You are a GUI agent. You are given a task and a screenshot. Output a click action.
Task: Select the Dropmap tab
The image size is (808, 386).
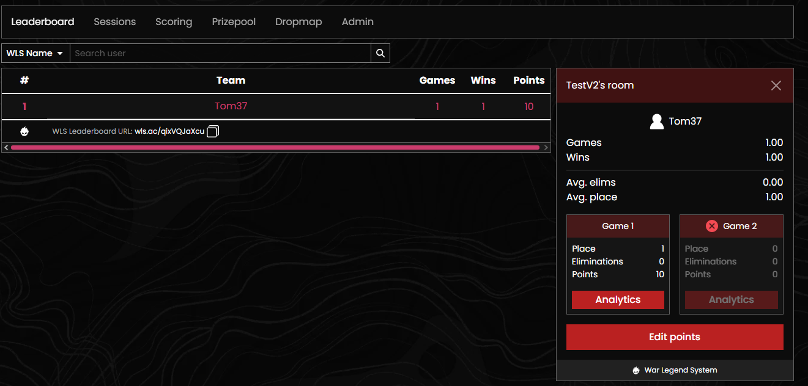(298, 22)
